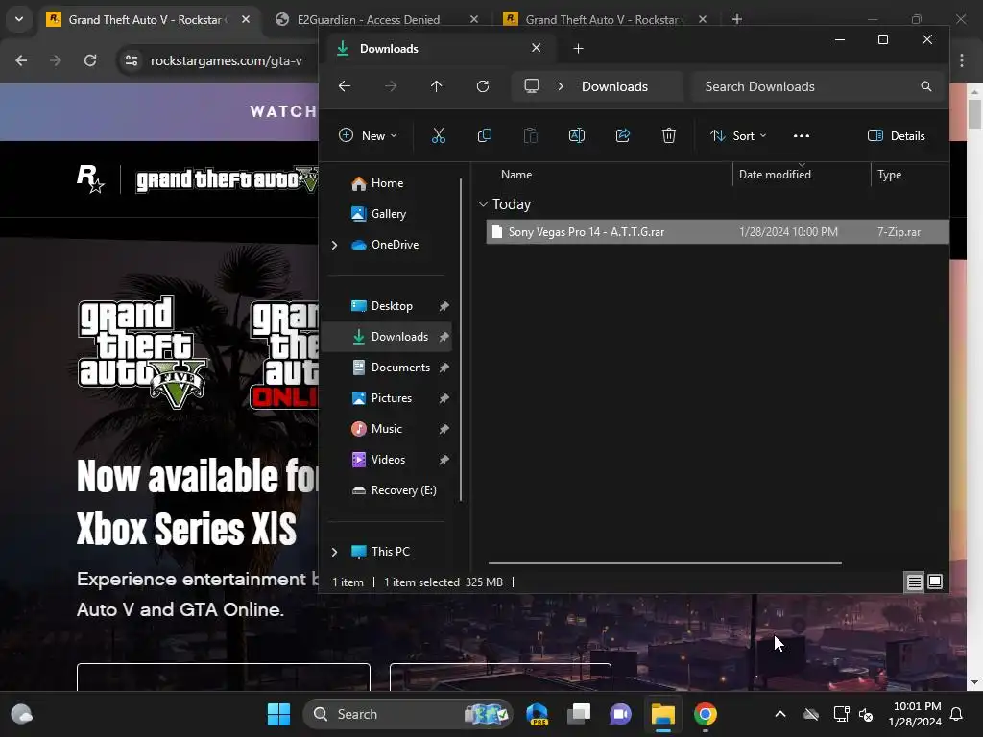This screenshot has width=983, height=737.
Task: Unpin Pictures using its pin icon
Action: [444, 398]
